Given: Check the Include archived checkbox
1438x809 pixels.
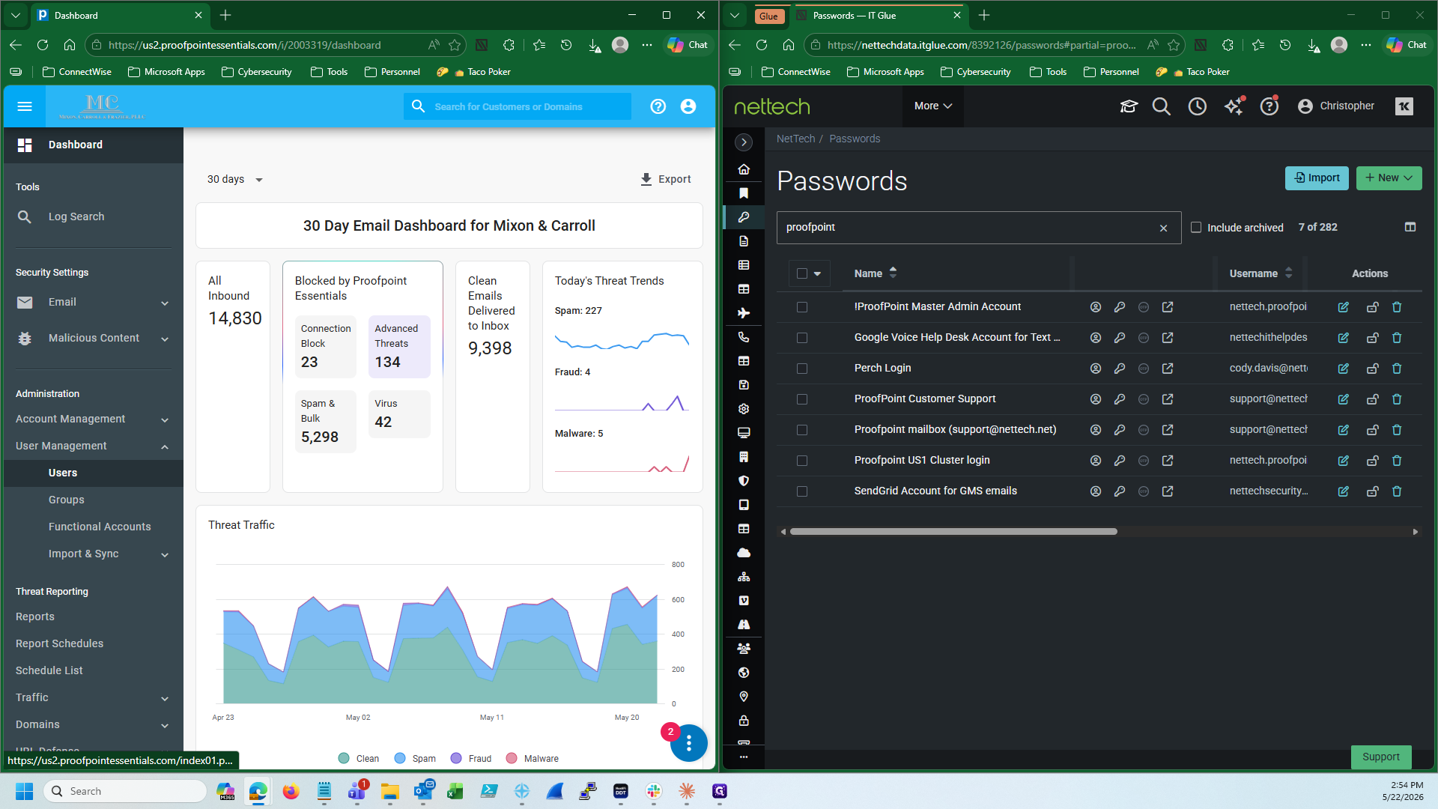Looking at the screenshot, I should pos(1196,227).
